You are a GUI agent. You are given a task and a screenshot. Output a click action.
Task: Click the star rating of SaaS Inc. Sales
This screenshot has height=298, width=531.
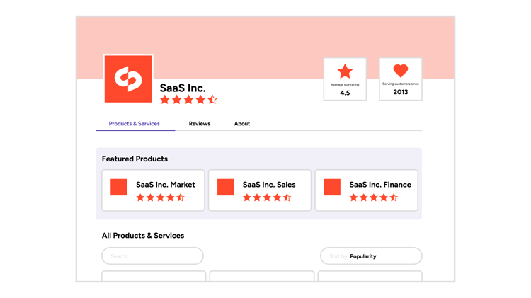click(x=267, y=197)
